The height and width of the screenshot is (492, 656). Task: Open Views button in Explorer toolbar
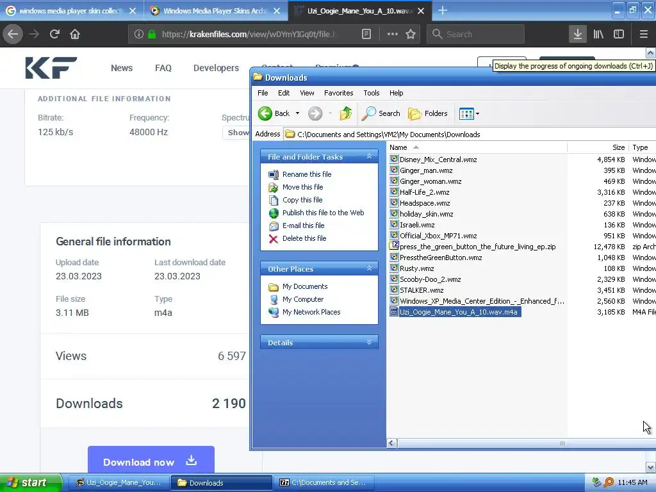click(x=469, y=113)
